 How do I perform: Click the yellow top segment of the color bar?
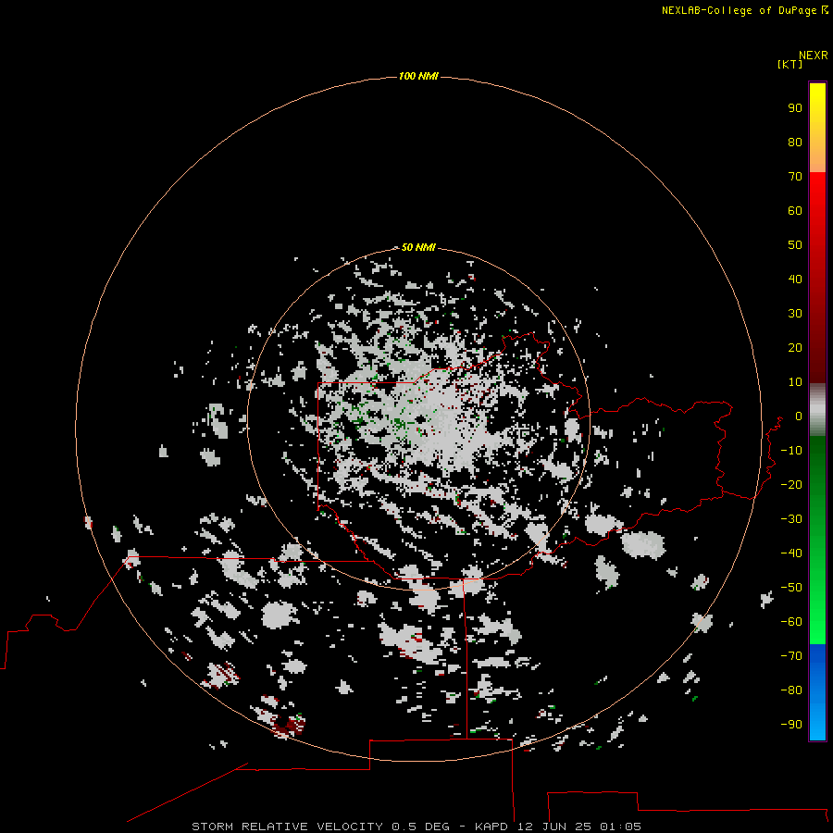817,128
